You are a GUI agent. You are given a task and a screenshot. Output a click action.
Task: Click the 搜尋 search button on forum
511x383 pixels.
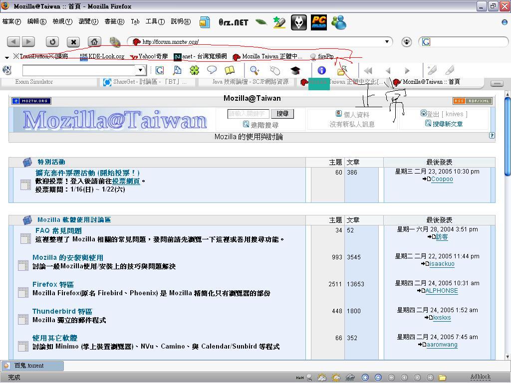[x=282, y=114]
